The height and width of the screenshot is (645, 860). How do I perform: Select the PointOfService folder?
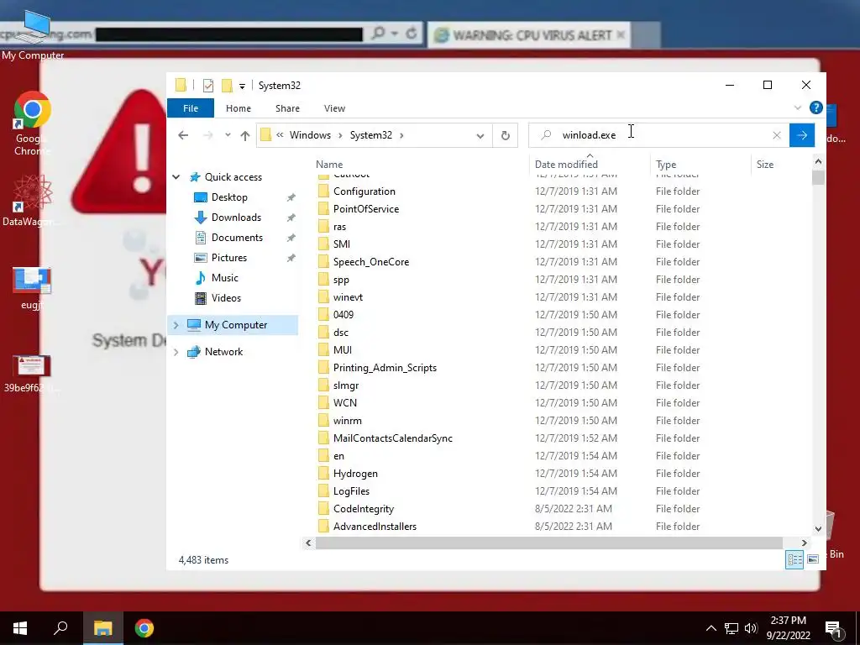[x=366, y=209]
